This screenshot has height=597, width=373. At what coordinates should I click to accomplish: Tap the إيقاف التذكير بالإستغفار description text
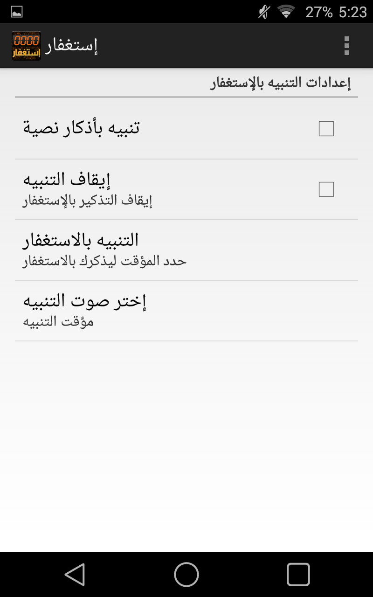coord(88,201)
